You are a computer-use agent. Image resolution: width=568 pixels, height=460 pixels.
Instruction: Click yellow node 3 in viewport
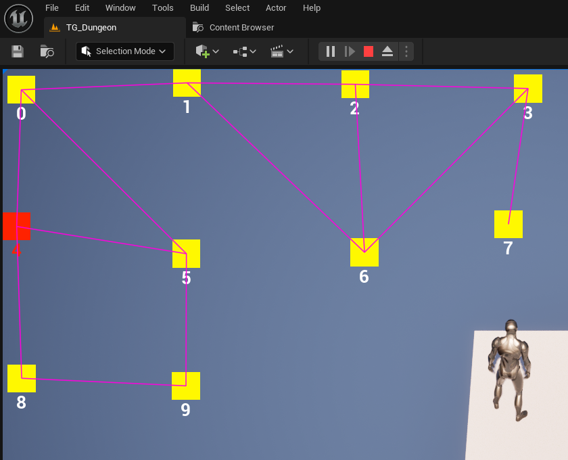(x=528, y=89)
